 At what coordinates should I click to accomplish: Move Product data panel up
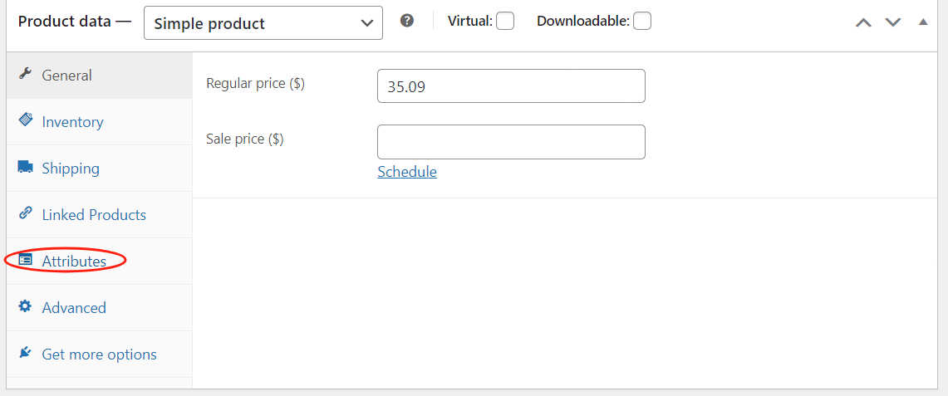[x=864, y=22]
